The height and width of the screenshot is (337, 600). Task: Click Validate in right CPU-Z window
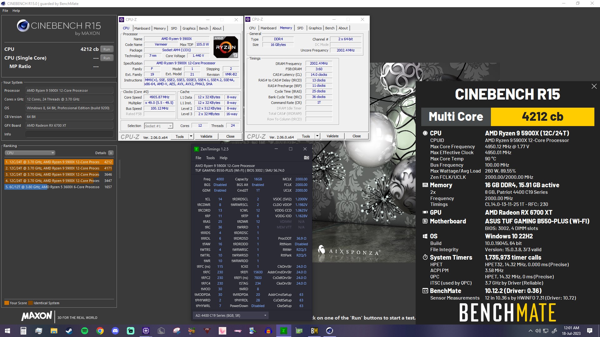pyautogui.click(x=332, y=136)
